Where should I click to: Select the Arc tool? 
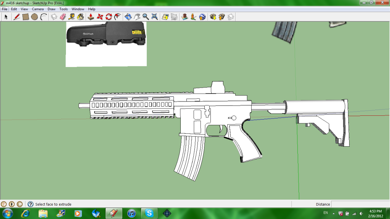tap(43, 17)
